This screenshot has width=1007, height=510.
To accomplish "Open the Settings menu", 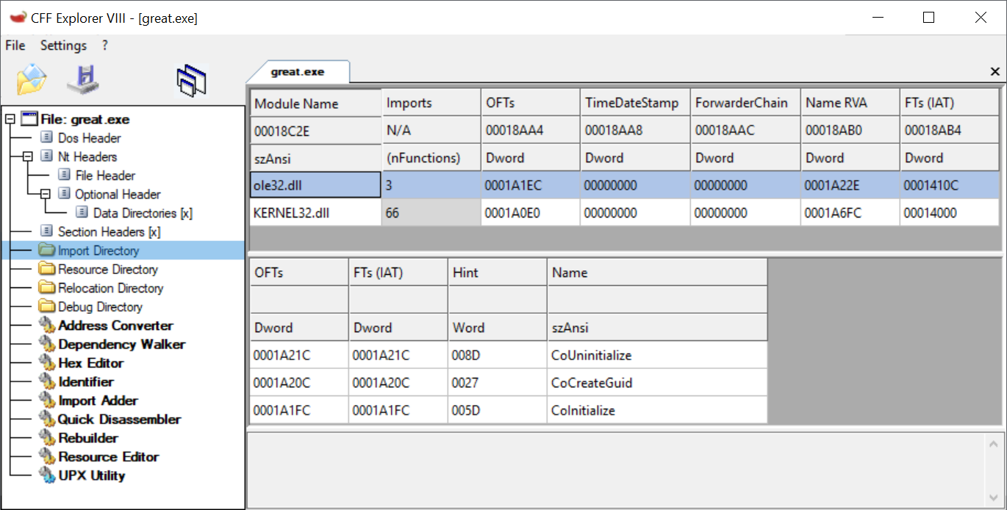I will (x=63, y=46).
